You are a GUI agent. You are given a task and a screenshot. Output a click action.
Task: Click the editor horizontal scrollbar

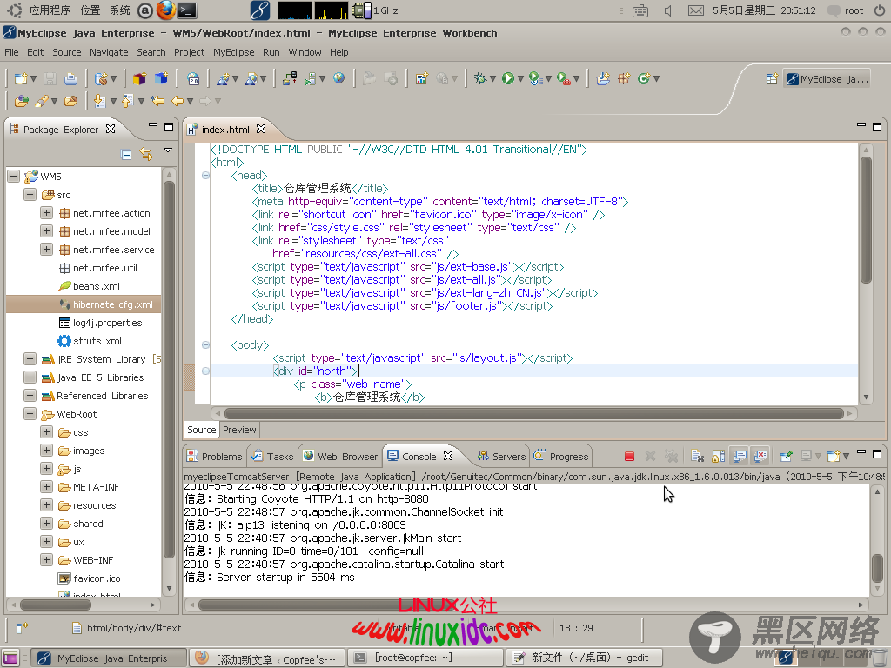(x=534, y=413)
